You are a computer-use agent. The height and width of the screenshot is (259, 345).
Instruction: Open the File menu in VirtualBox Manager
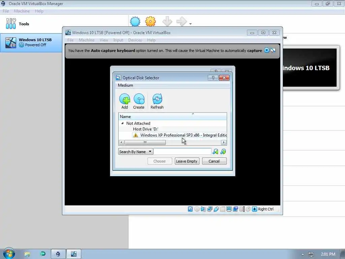pos(6,11)
